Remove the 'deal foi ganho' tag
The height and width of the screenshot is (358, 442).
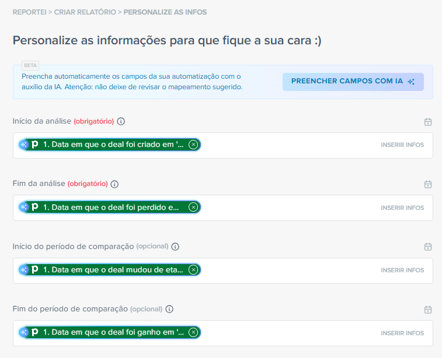click(x=193, y=332)
